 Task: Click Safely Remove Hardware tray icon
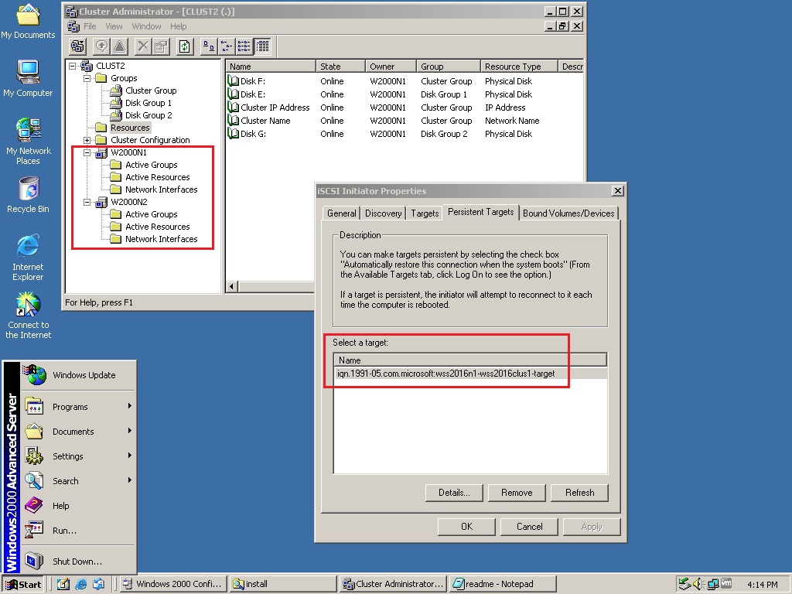(684, 584)
